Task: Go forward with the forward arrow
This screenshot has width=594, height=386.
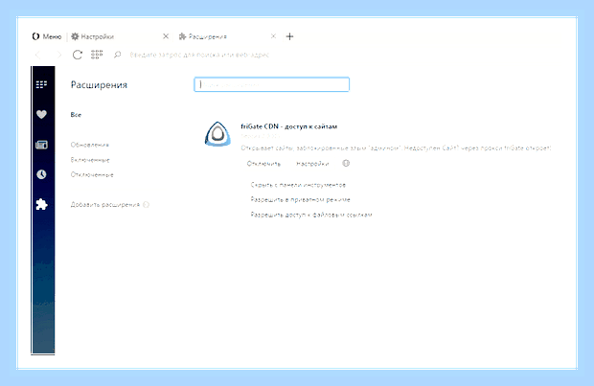Action: click(x=58, y=55)
